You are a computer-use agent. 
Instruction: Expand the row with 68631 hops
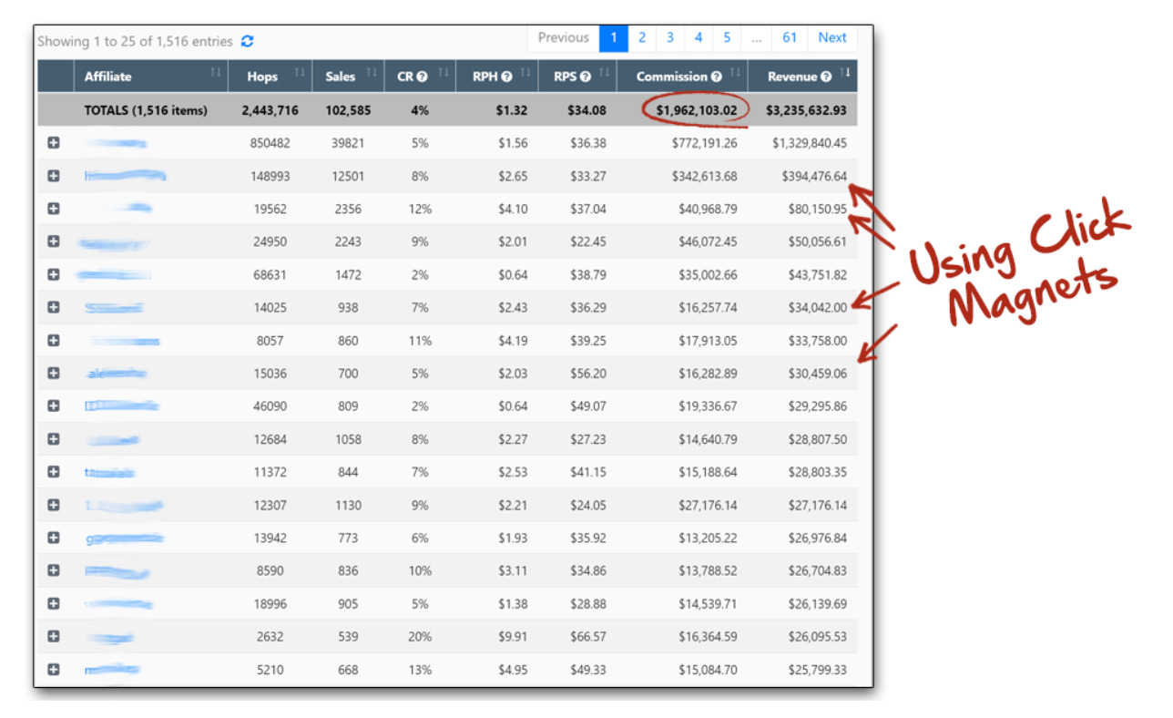(x=54, y=274)
